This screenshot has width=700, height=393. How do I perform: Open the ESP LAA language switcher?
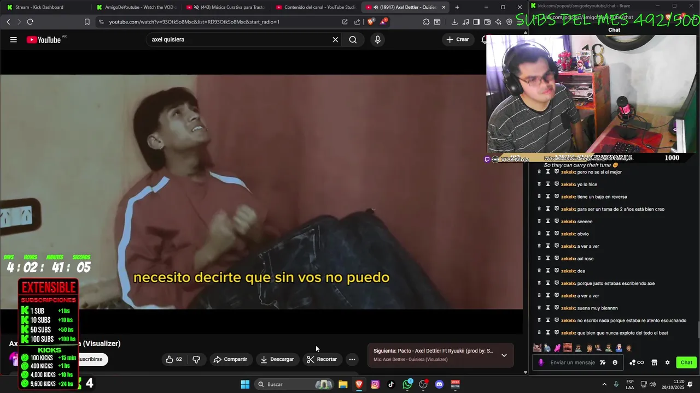630,384
